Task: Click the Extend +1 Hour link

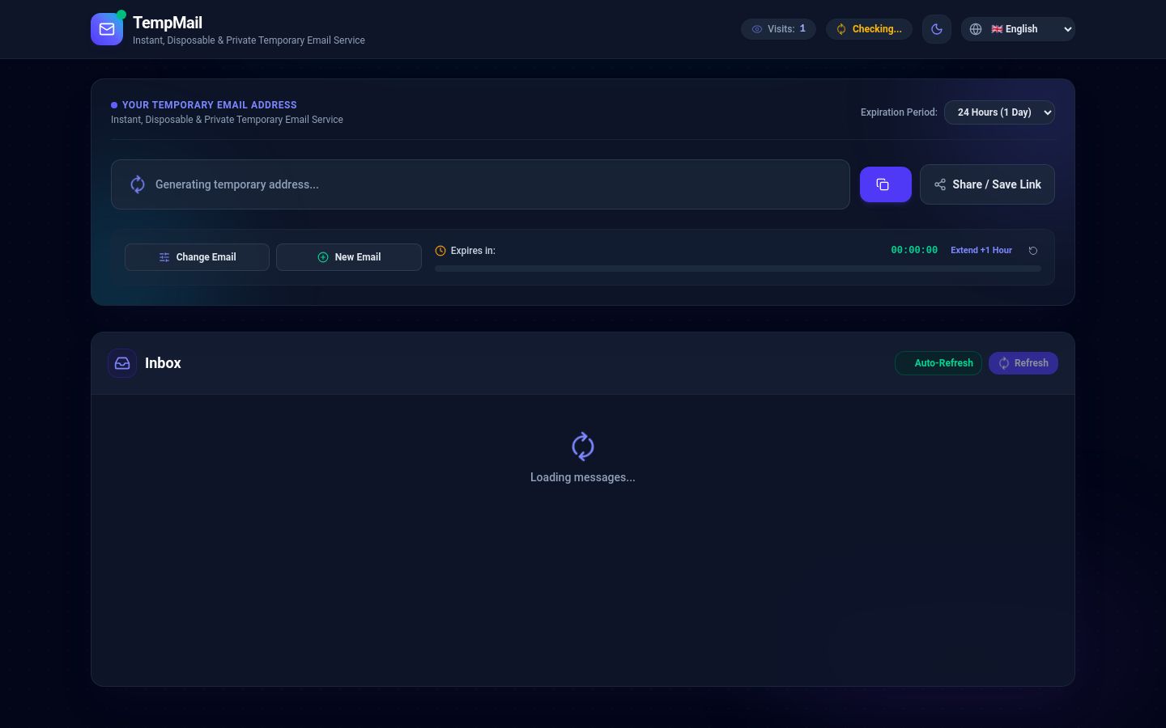Action: point(981,251)
